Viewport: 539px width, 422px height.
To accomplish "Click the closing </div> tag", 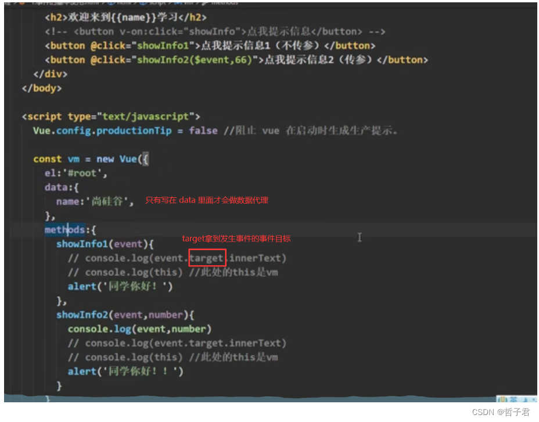I will pos(50,74).
